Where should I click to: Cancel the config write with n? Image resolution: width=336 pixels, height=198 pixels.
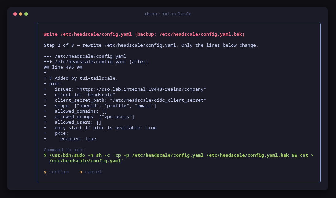[x=91, y=172]
